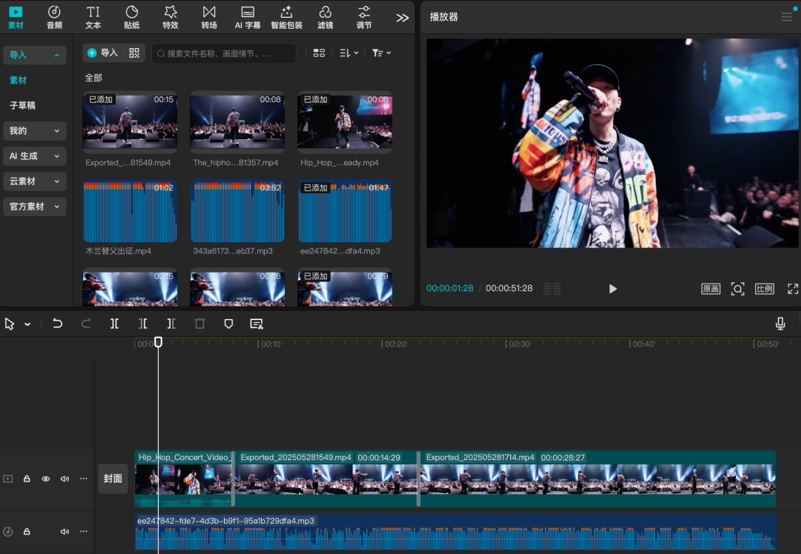Click the timeline playhead handle

coord(158,342)
